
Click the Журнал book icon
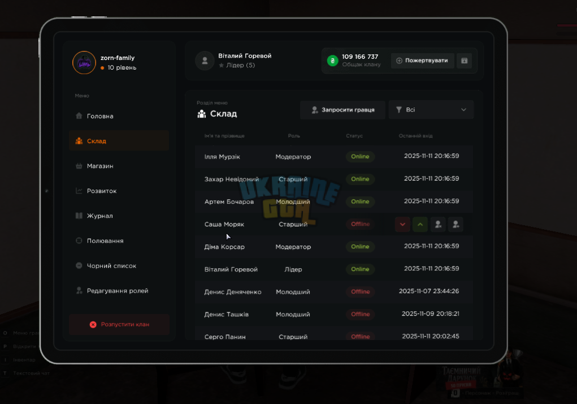(x=79, y=216)
